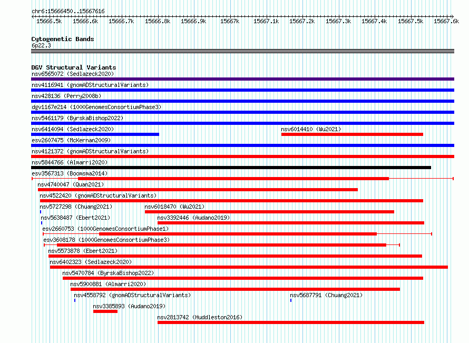Click the red nsv6014410 Wu2021 bar
Viewport: 469px width, 343px height.
(353, 134)
